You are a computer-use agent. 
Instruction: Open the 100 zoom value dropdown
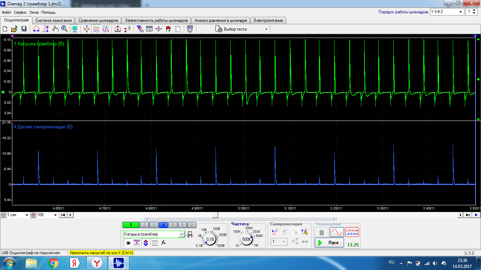47,215
